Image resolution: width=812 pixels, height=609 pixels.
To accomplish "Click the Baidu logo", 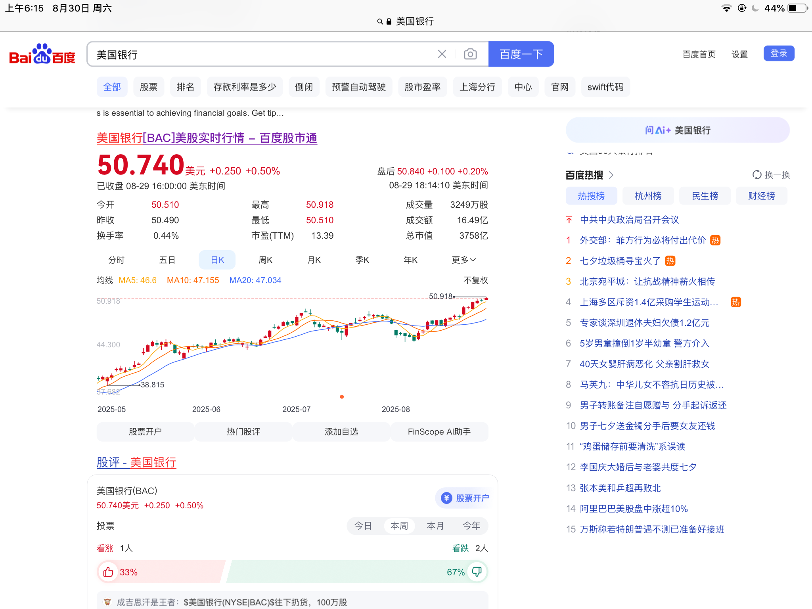I will click(42, 54).
